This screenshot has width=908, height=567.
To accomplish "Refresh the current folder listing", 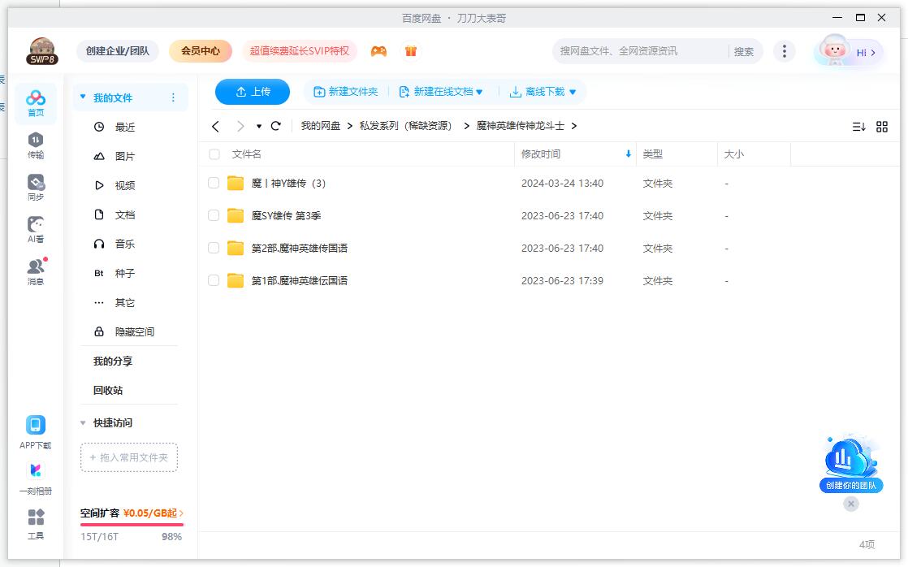I will 276,126.
